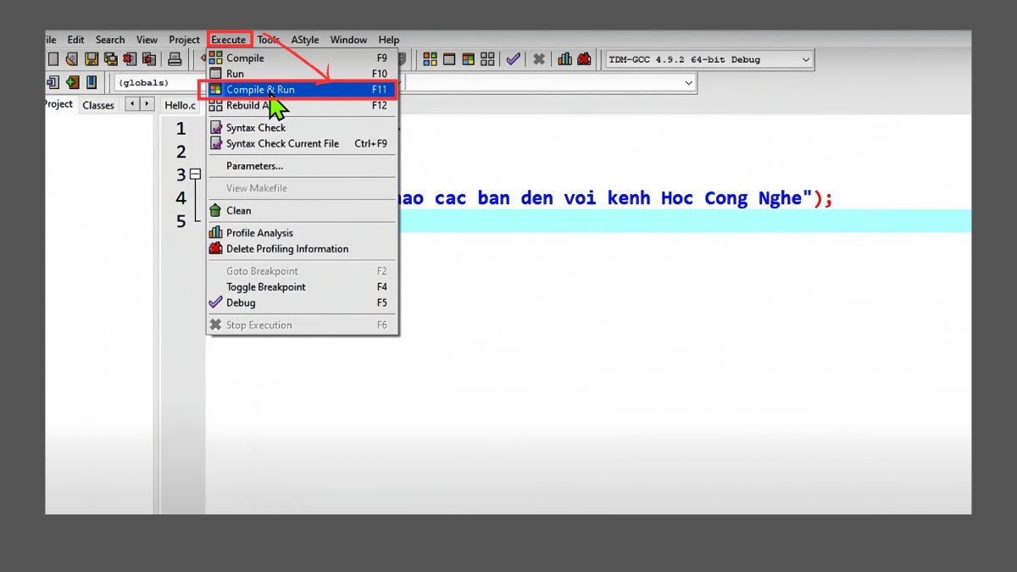
Task: Open the TDM-GCC compiler profile dropdown
Action: 804,59
